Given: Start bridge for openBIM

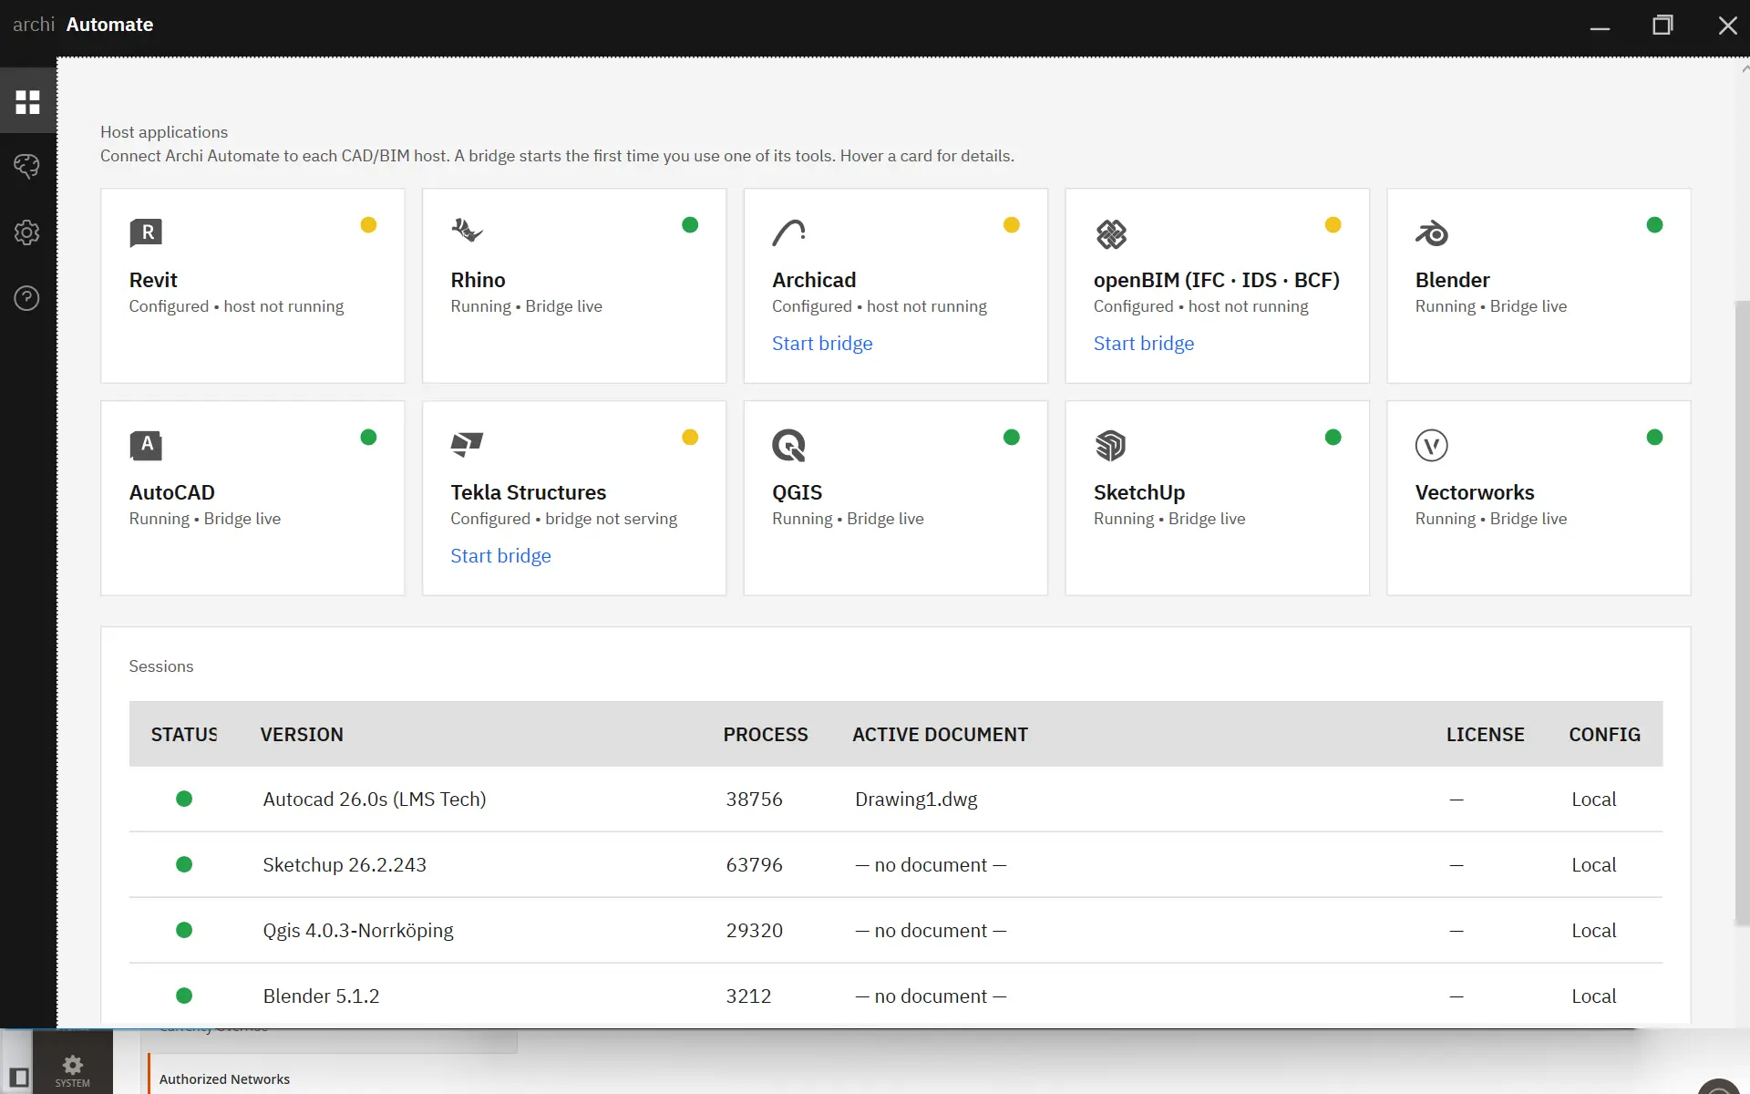Looking at the screenshot, I should pos(1144,344).
